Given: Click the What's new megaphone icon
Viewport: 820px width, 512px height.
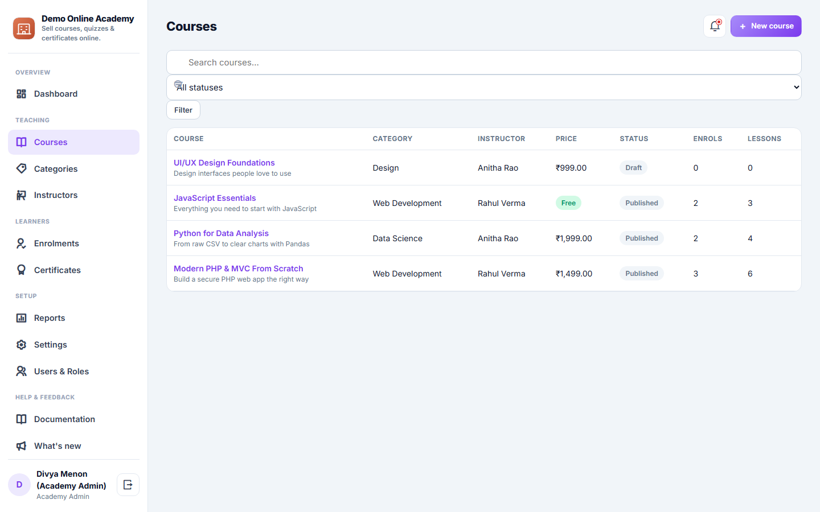Looking at the screenshot, I should [21, 446].
